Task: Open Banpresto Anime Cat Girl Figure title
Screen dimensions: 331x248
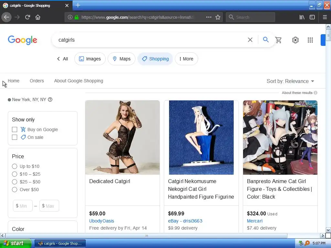Action: pos(280,189)
